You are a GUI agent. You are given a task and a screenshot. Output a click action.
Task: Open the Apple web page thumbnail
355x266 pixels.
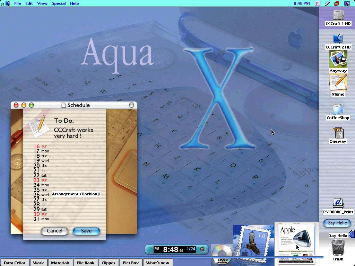296,243
